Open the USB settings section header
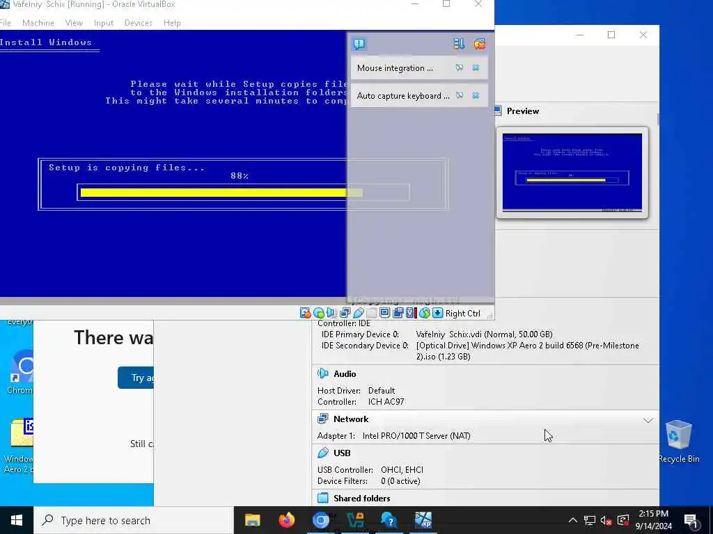The height and width of the screenshot is (534, 713). (342, 453)
